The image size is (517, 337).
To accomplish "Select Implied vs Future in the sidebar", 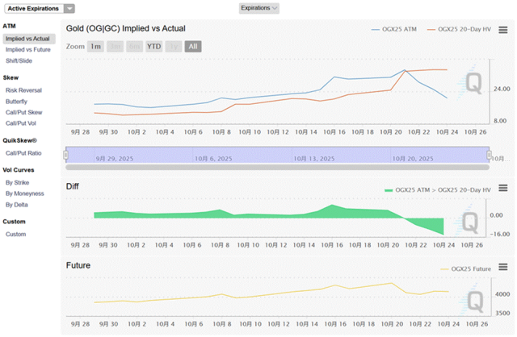I will click(27, 49).
